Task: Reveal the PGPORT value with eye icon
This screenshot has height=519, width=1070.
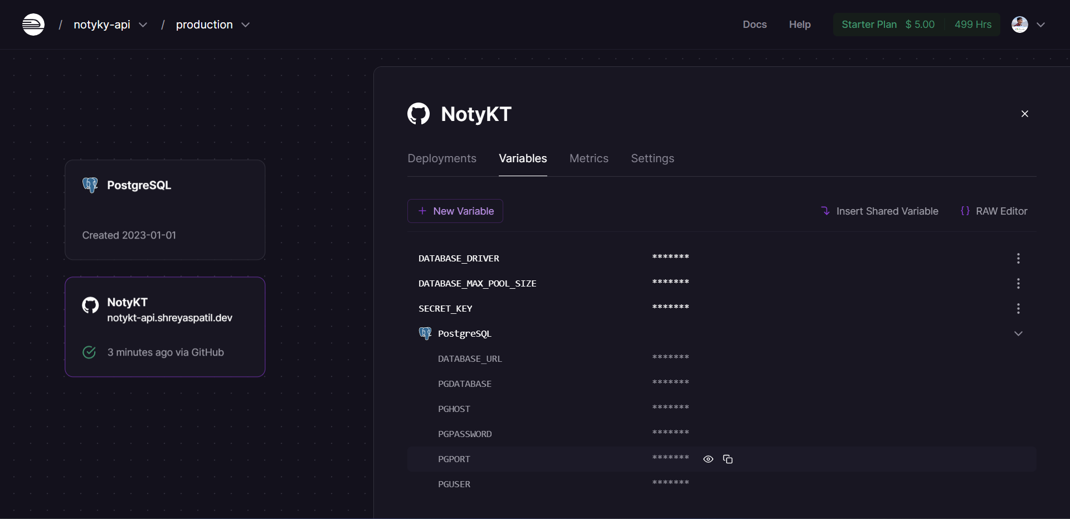Action: pos(708,459)
